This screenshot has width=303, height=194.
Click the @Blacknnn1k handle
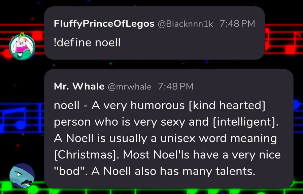185,24
